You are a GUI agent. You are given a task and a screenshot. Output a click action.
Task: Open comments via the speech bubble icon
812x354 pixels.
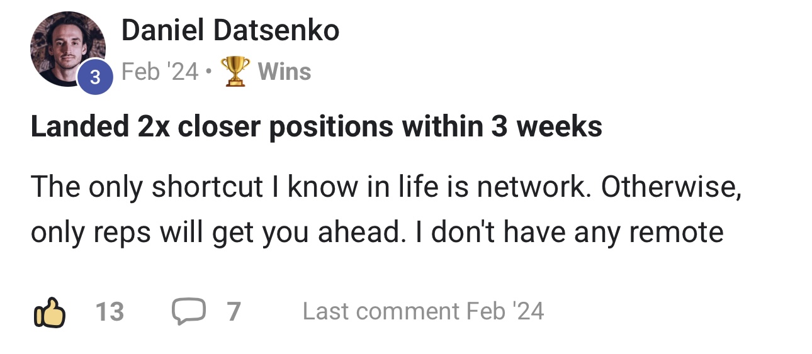point(188,312)
